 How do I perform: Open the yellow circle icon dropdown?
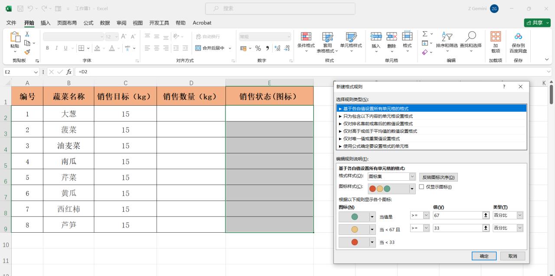(x=372, y=230)
